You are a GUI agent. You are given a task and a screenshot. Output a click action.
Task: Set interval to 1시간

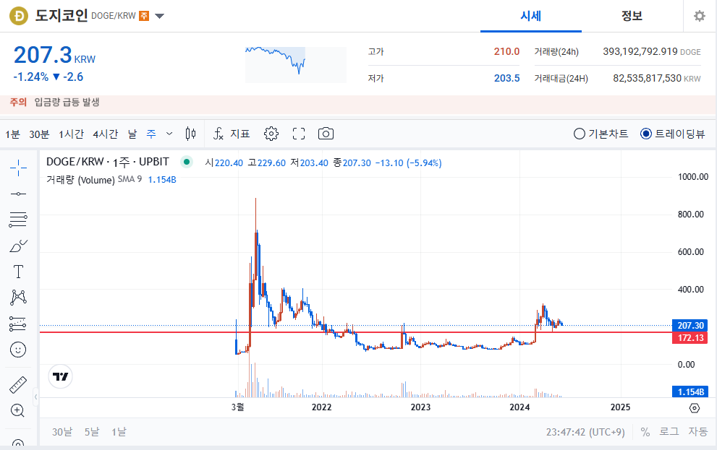pos(72,134)
